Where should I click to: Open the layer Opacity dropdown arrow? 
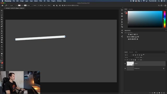coord(143,57)
